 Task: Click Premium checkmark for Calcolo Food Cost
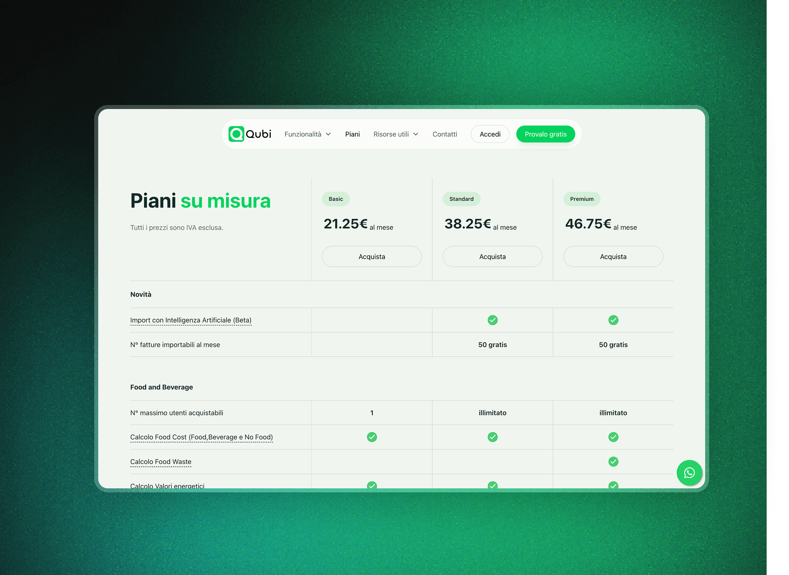(613, 437)
